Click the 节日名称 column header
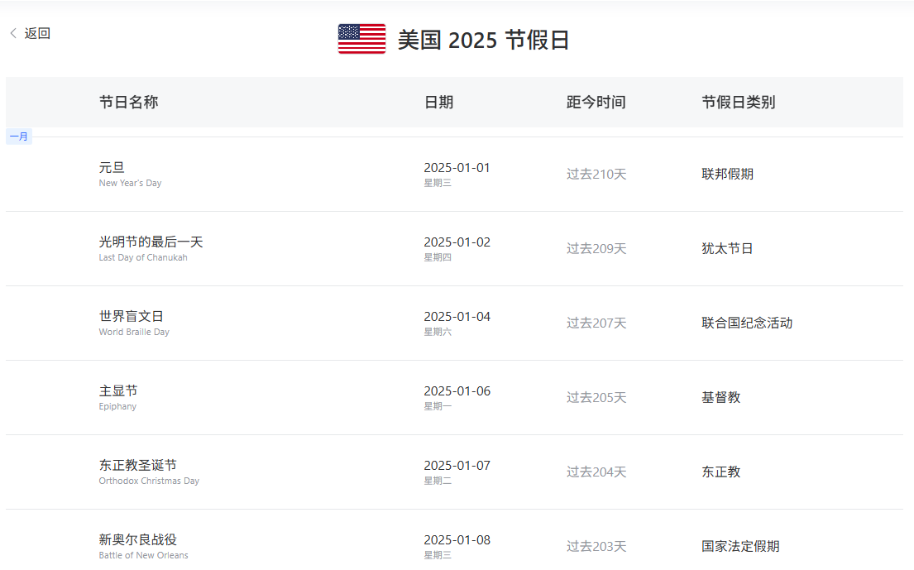 click(128, 102)
